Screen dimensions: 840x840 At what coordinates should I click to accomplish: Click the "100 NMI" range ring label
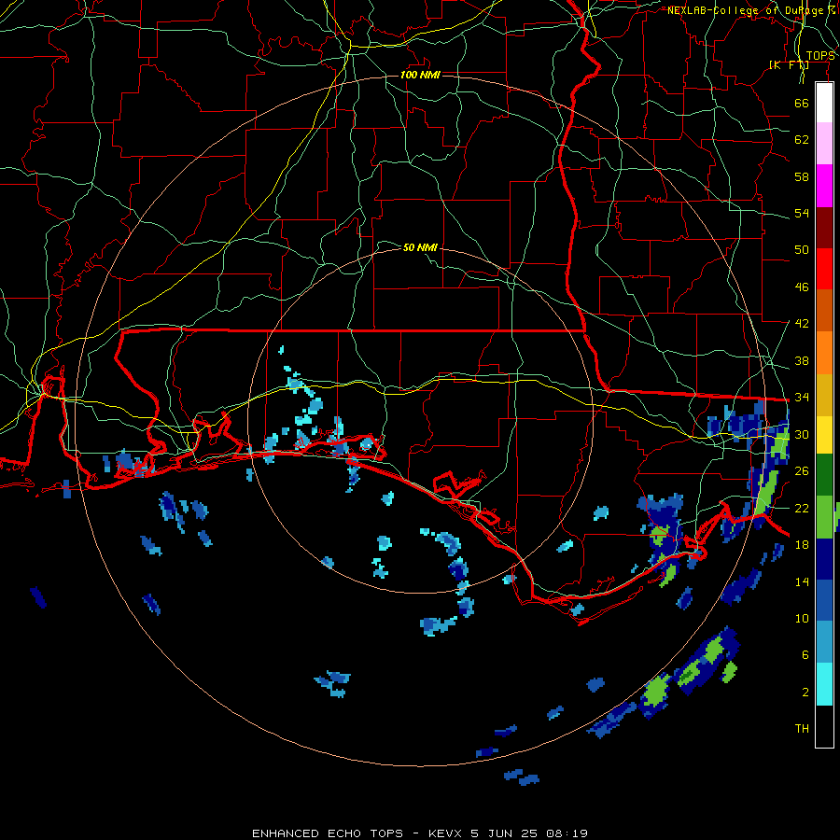tap(421, 75)
